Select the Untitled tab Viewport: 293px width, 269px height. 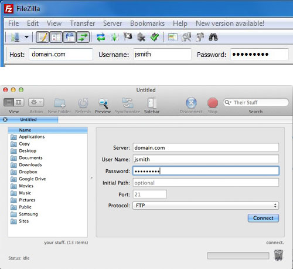(x=29, y=120)
